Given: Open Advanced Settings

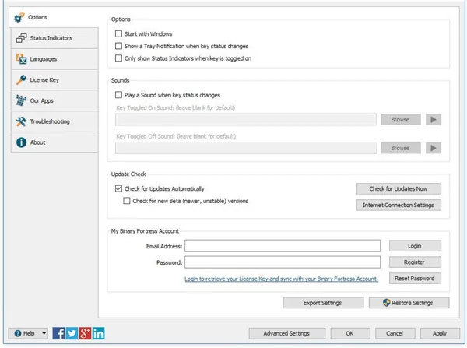Looking at the screenshot, I should point(286,333).
